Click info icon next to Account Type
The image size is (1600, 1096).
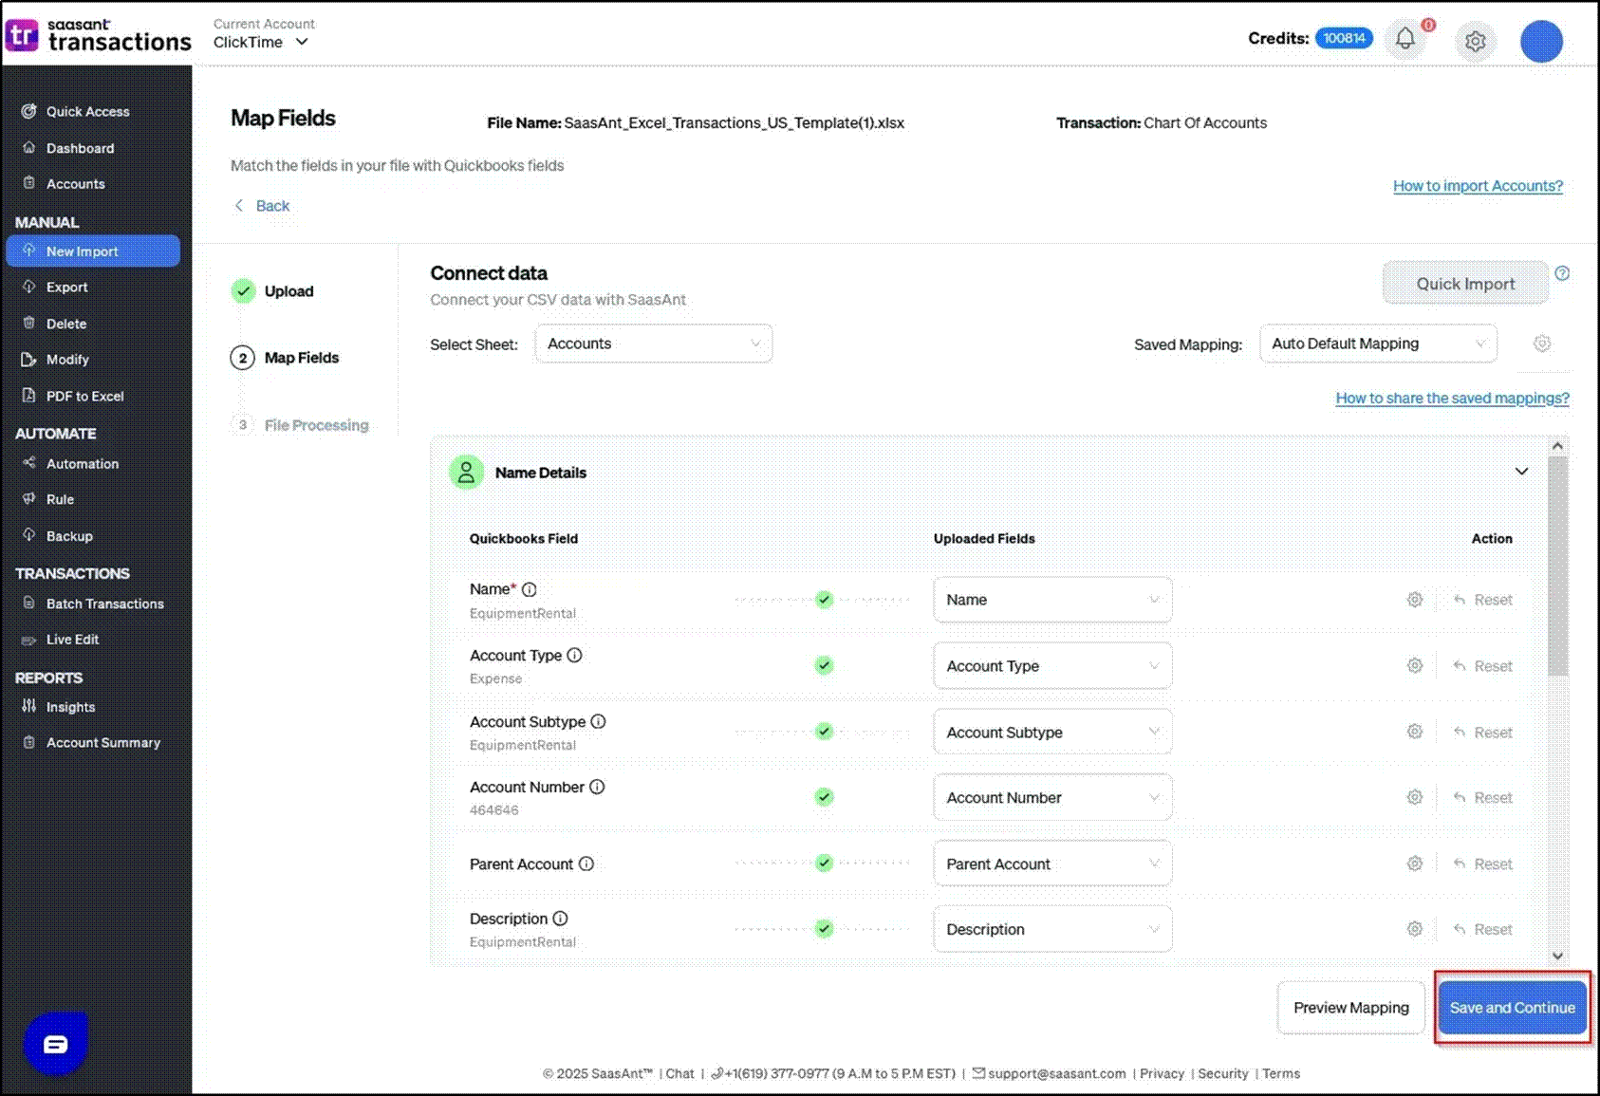click(574, 656)
